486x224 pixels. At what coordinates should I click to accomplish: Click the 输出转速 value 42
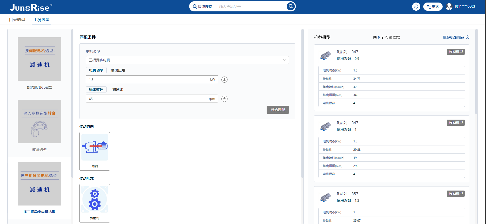(x=355, y=87)
